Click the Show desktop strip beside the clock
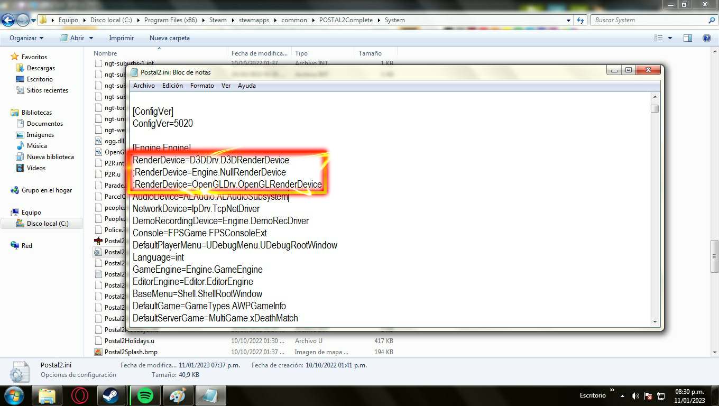Screen dimensions: 719x406 (715, 395)
